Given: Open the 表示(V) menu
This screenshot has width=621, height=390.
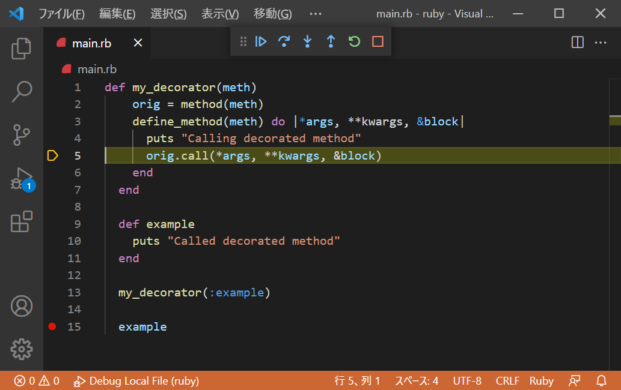Looking at the screenshot, I should (220, 14).
